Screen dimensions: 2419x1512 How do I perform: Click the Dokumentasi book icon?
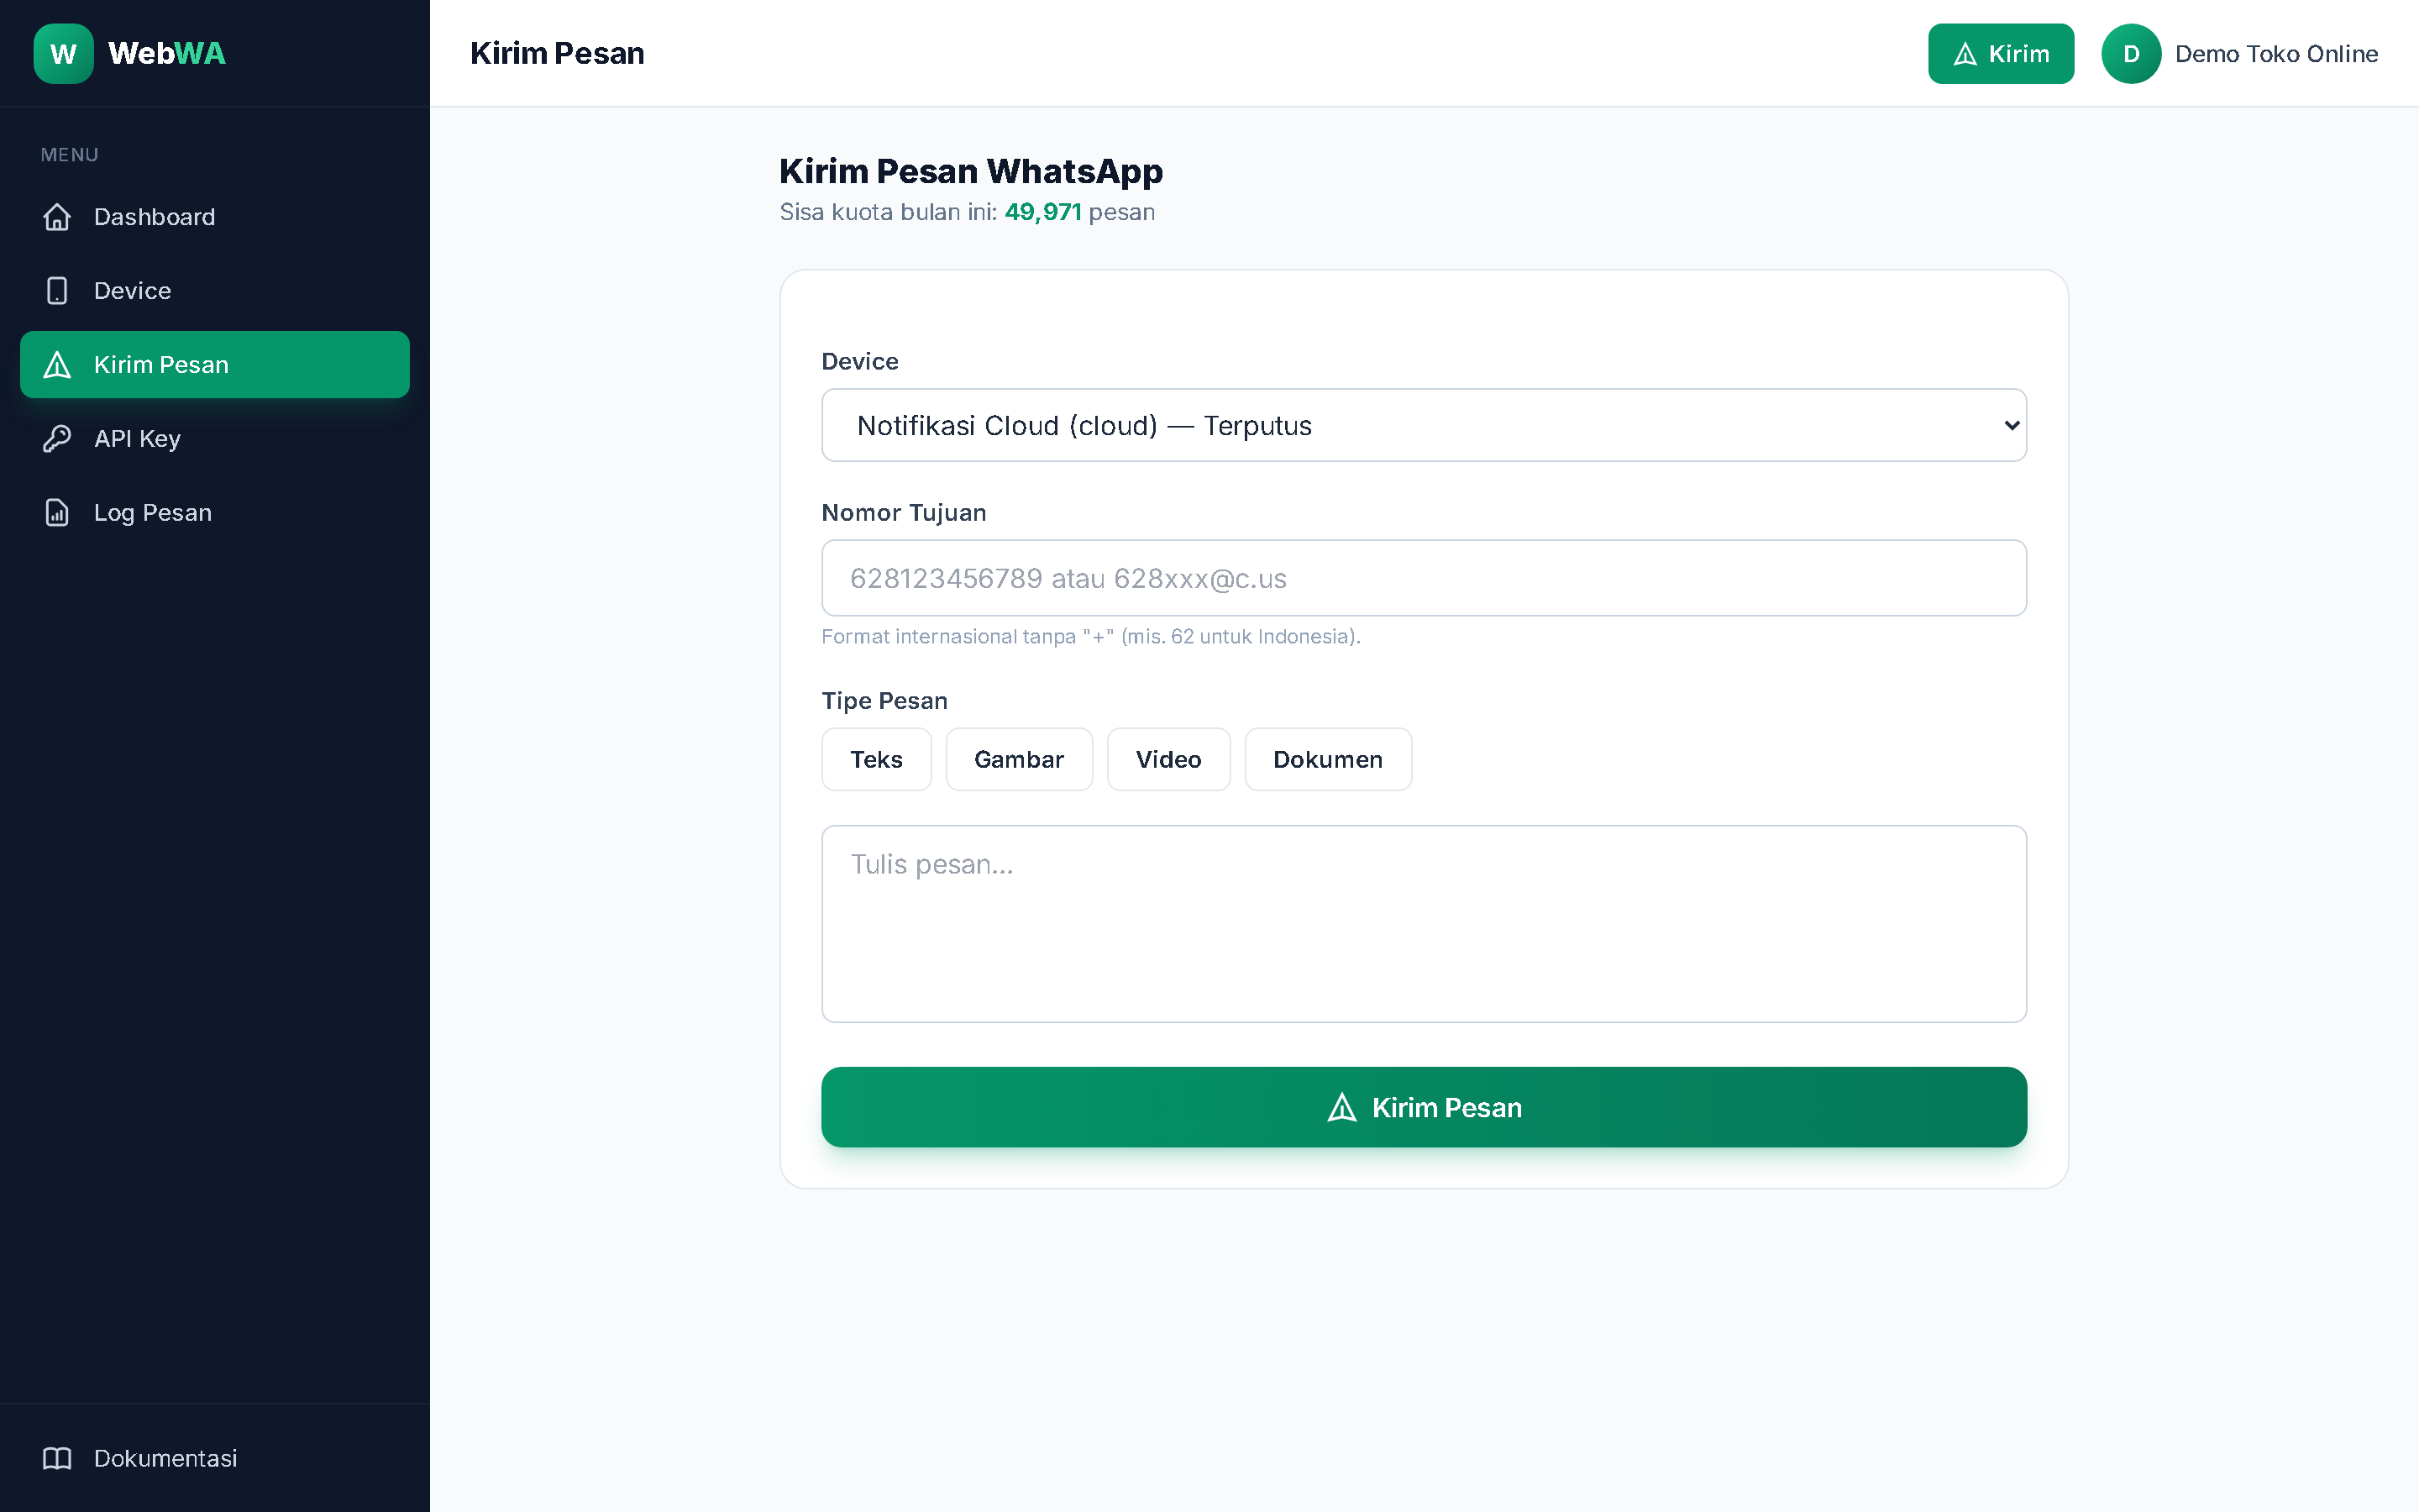[x=57, y=1458]
